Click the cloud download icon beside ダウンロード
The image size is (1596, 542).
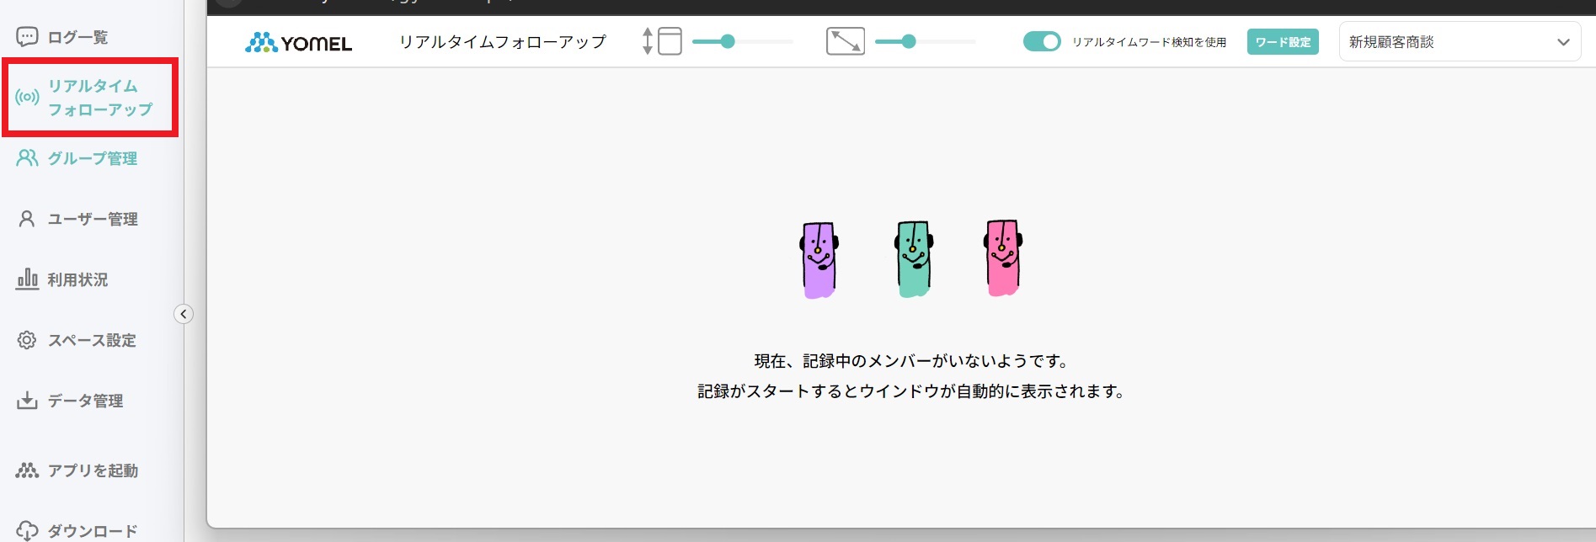click(27, 531)
